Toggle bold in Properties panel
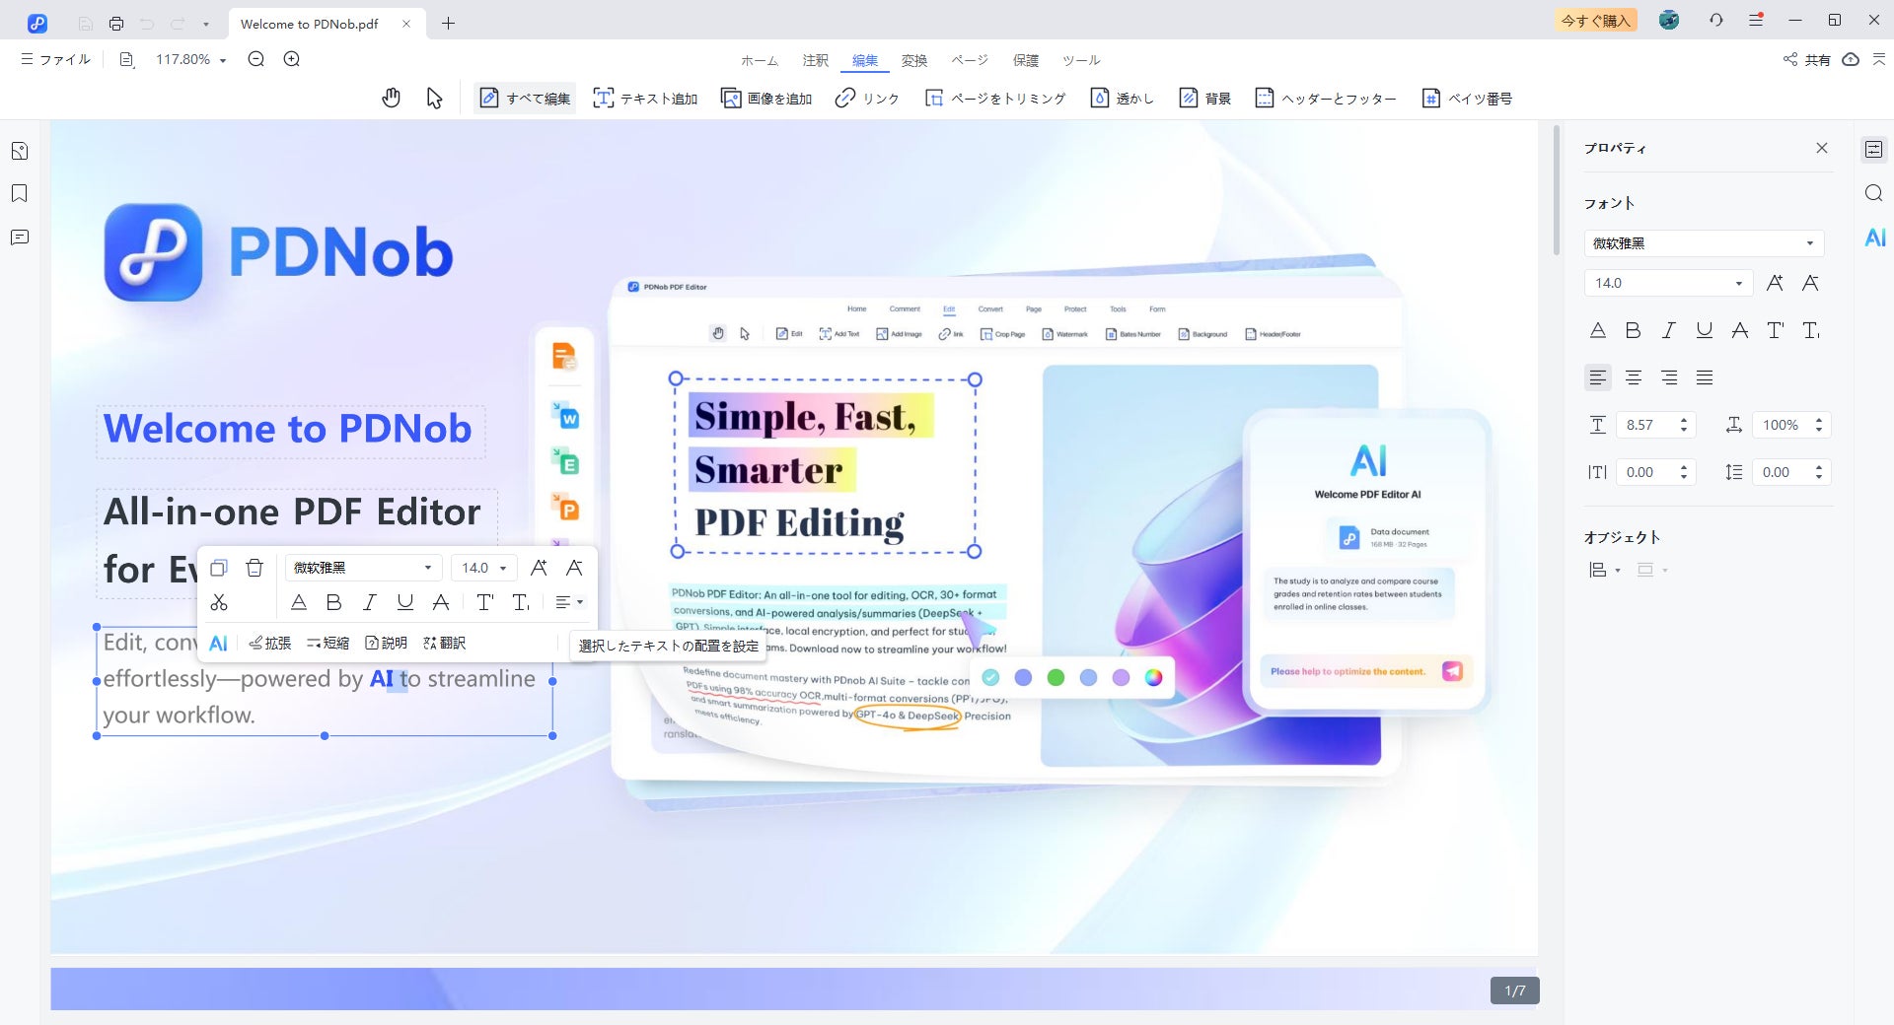1894x1025 pixels. (1634, 330)
